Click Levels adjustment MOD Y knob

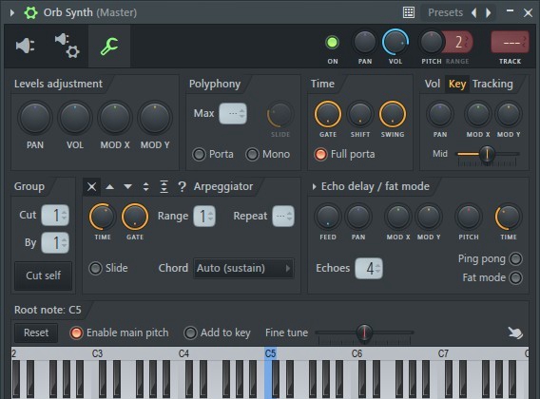[x=155, y=118]
